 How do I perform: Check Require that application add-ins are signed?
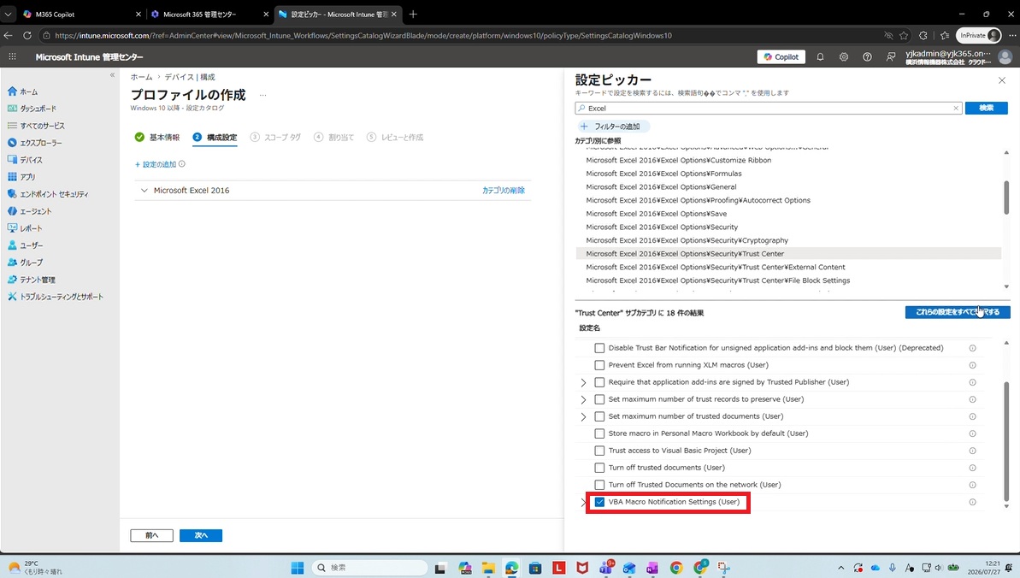599,382
